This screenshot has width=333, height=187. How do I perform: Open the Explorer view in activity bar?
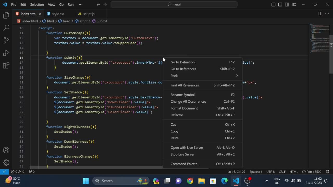(x=6, y=15)
